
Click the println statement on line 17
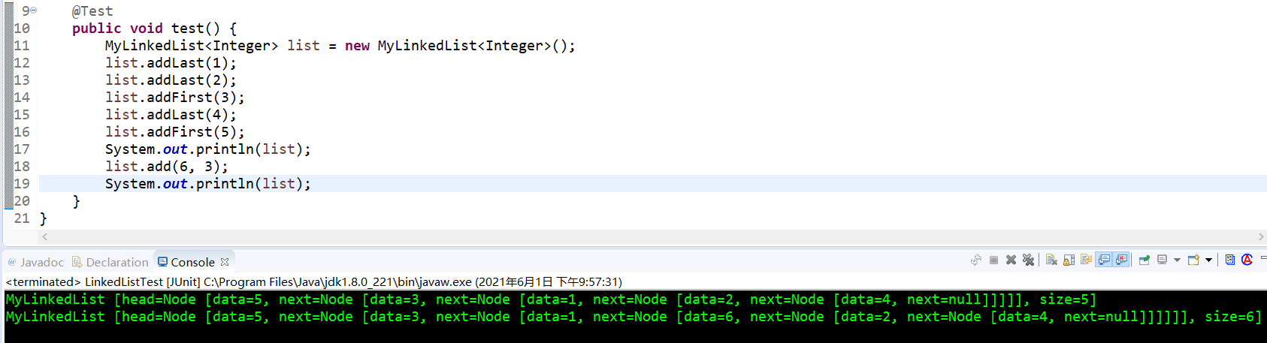(207, 149)
